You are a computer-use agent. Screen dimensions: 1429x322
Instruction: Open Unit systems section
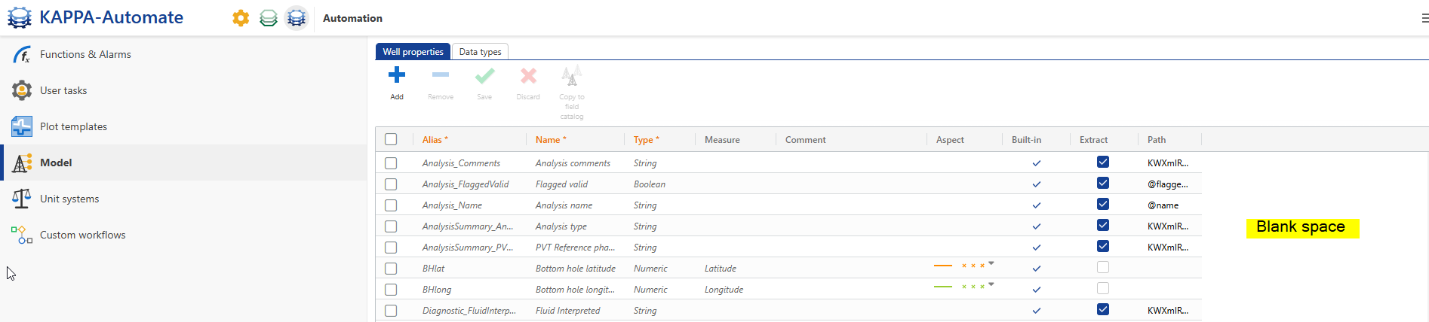pos(183,199)
